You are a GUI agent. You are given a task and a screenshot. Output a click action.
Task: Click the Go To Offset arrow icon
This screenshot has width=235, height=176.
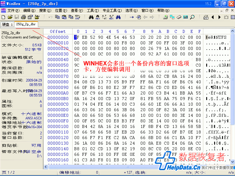[x=132, y=17]
